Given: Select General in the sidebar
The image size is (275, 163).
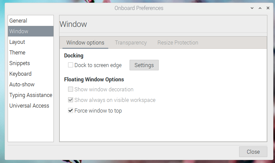Looking at the screenshot, I should (31, 21).
